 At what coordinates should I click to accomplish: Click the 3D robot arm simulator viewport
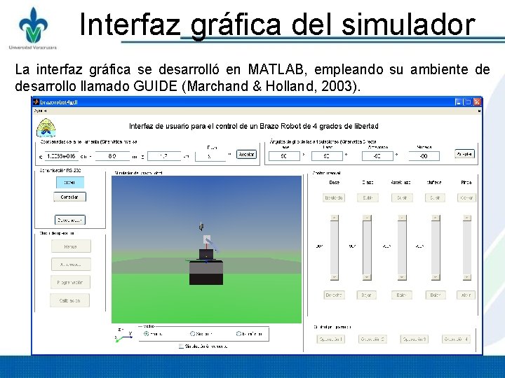(206, 249)
